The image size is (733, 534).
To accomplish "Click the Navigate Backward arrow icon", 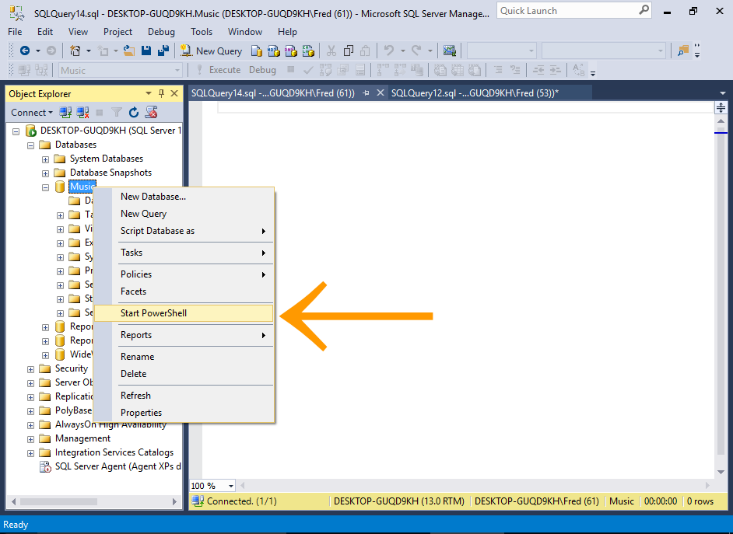I will click(25, 51).
